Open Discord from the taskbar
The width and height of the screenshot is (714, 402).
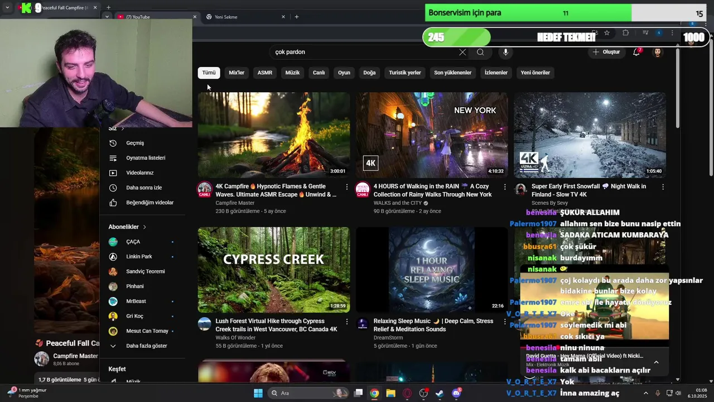point(456,393)
